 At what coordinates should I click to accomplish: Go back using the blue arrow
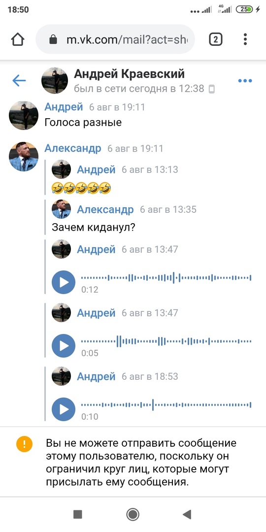pos(19,80)
